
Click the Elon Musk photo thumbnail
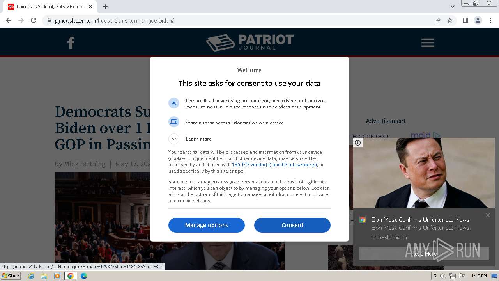(424, 173)
